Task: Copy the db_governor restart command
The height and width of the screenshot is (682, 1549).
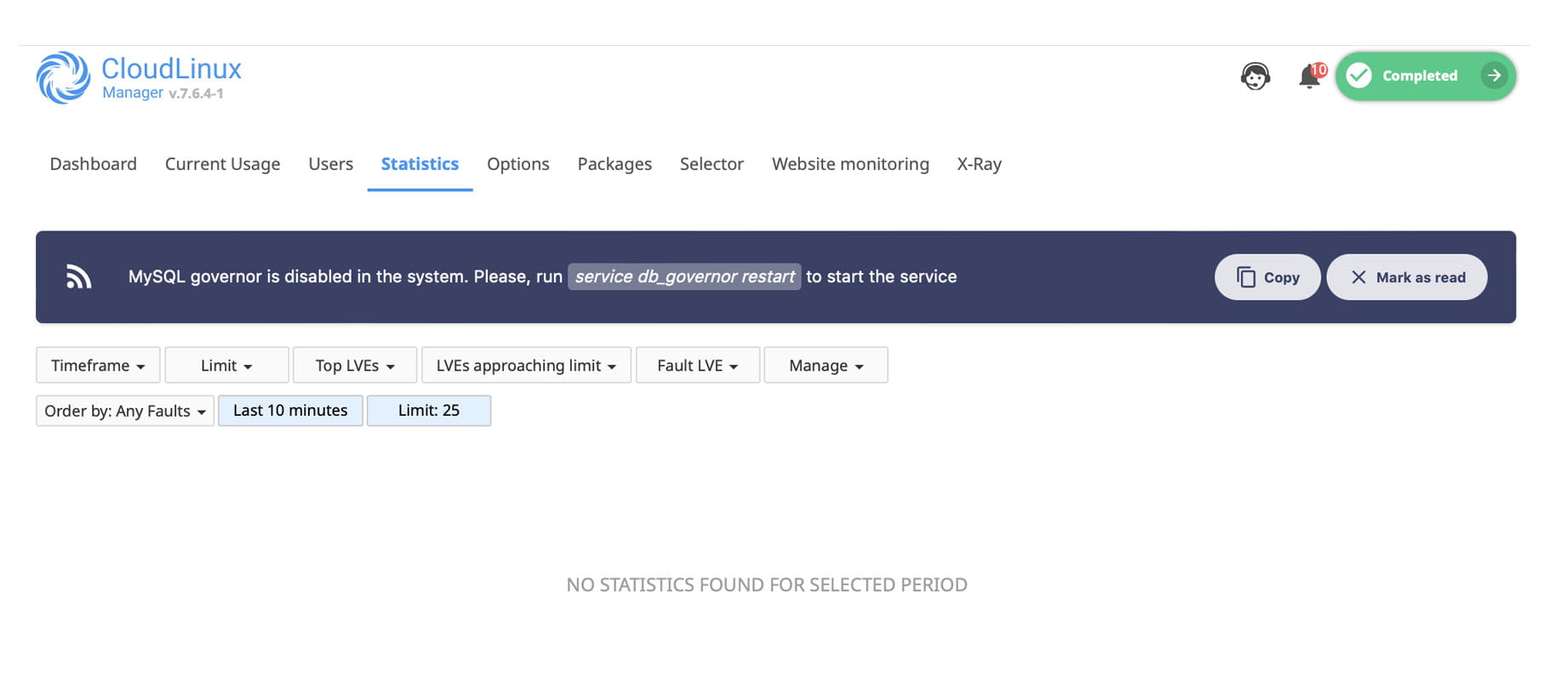Action: pos(1267,277)
